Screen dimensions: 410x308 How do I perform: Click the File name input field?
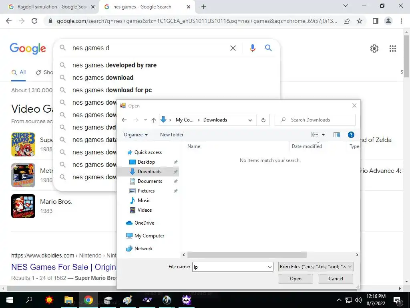[229, 267]
